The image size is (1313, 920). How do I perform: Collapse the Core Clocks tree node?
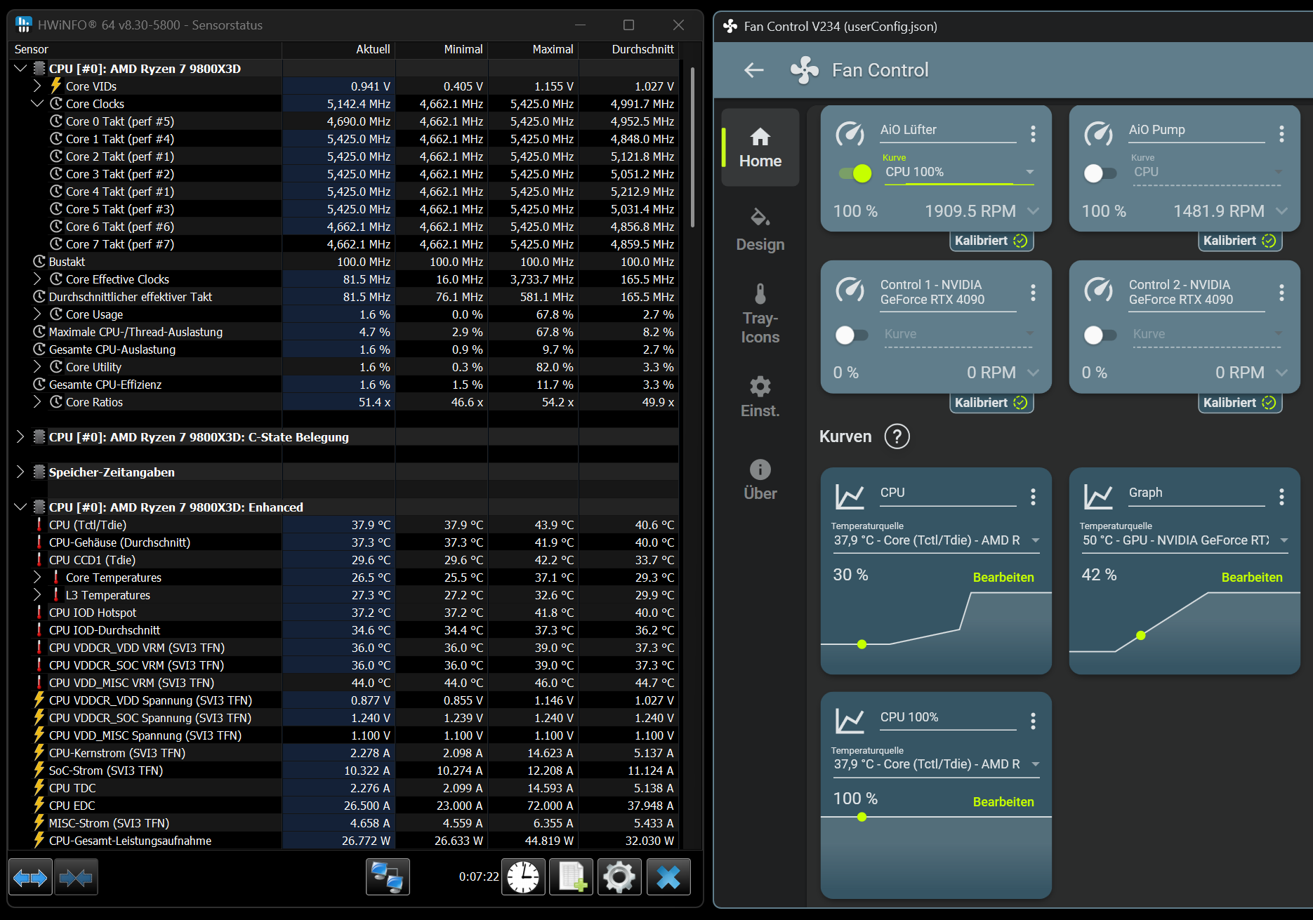point(37,104)
